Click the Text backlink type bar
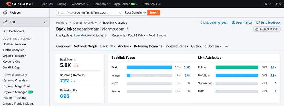The image size is (284, 106). point(149,67)
